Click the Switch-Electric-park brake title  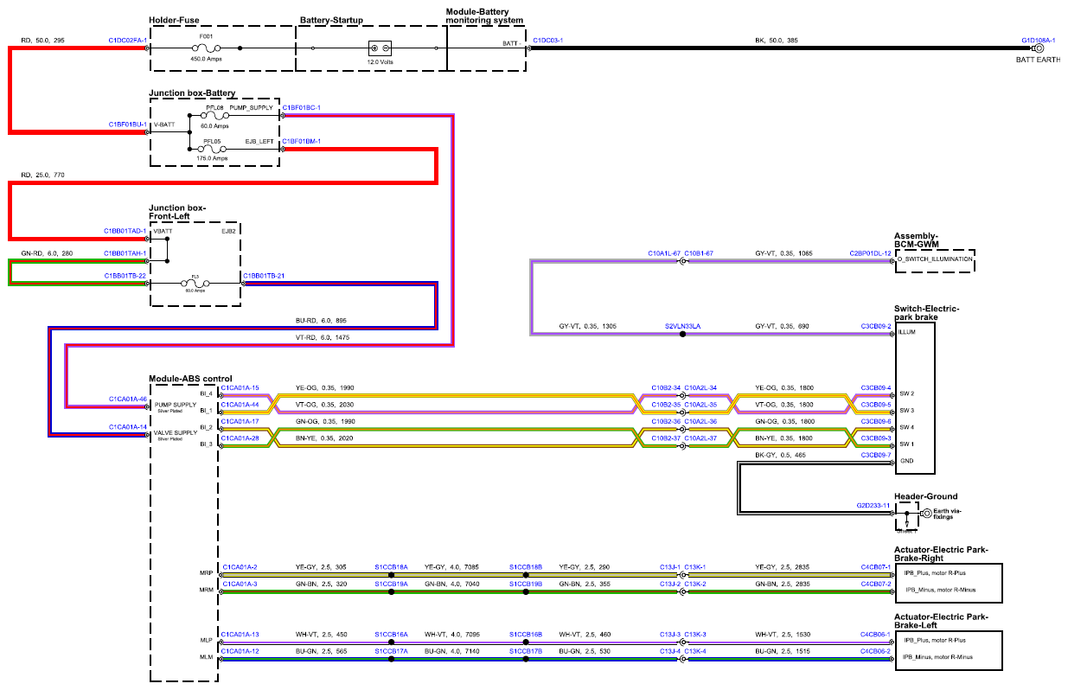[x=927, y=312]
